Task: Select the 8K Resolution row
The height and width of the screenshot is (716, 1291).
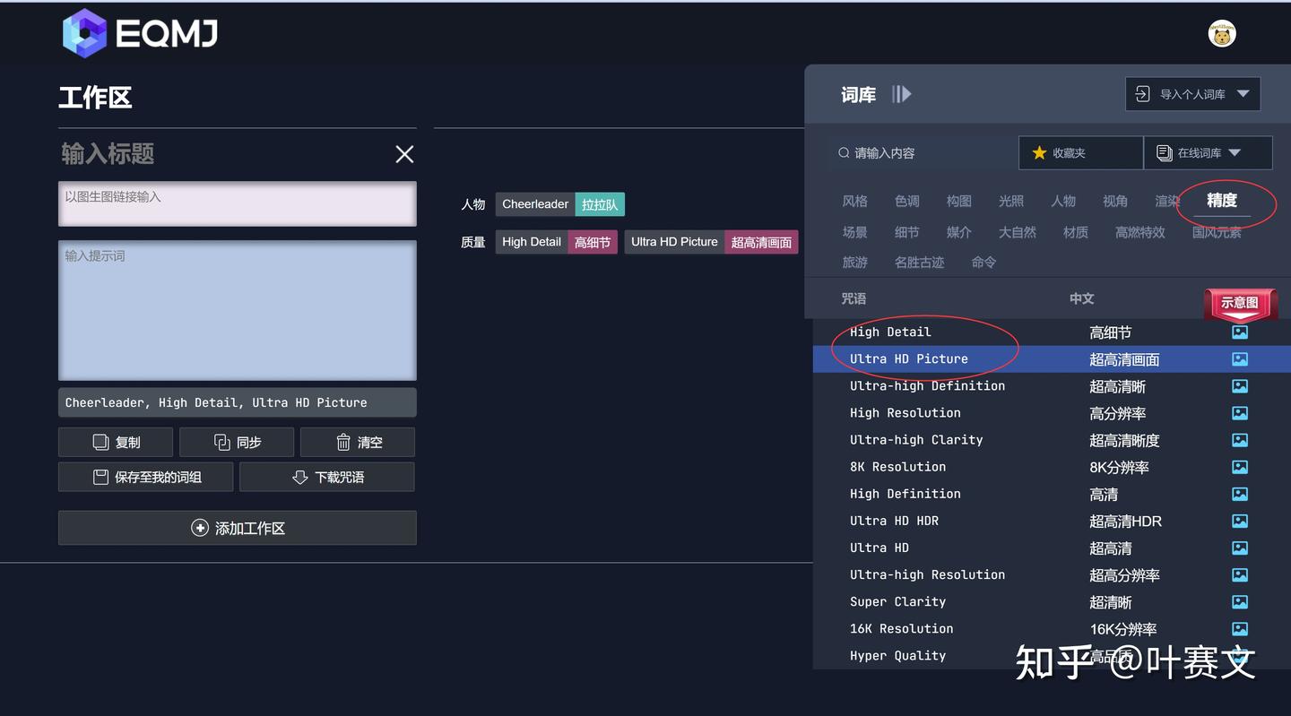Action: click(1052, 467)
